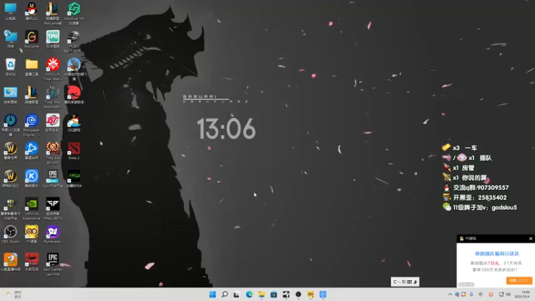Open the World of Warcraft desktop icon
Image resolution: width=535 pixels, height=301 pixels.
pyautogui.click(x=10, y=149)
